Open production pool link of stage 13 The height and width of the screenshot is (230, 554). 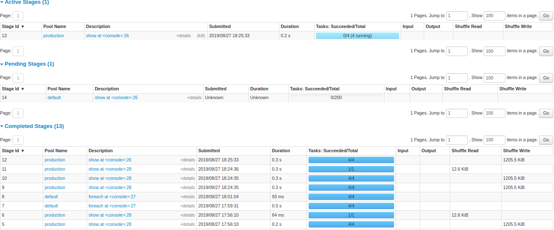click(54, 36)
